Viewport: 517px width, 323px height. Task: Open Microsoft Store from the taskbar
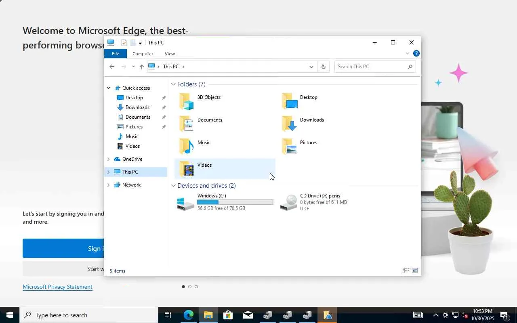tap(228, 315)
